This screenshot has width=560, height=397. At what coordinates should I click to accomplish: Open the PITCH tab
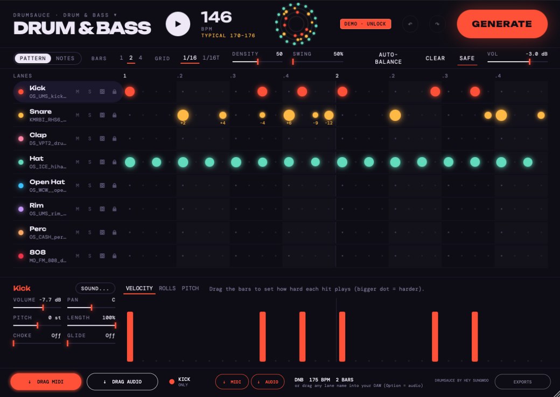pos(191,288)
